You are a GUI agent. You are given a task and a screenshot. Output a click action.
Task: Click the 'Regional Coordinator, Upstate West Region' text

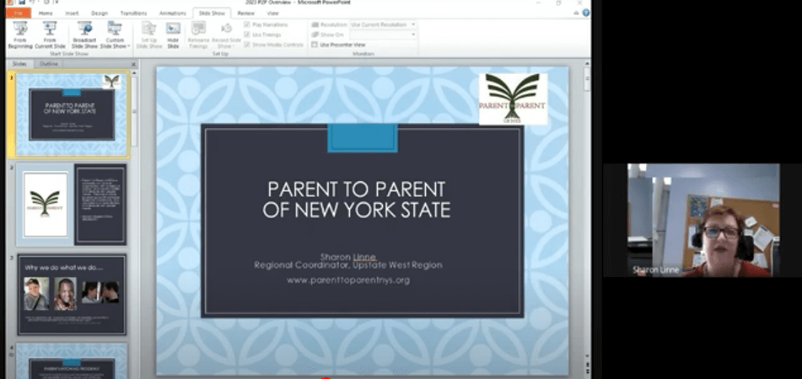coord(348,265)
